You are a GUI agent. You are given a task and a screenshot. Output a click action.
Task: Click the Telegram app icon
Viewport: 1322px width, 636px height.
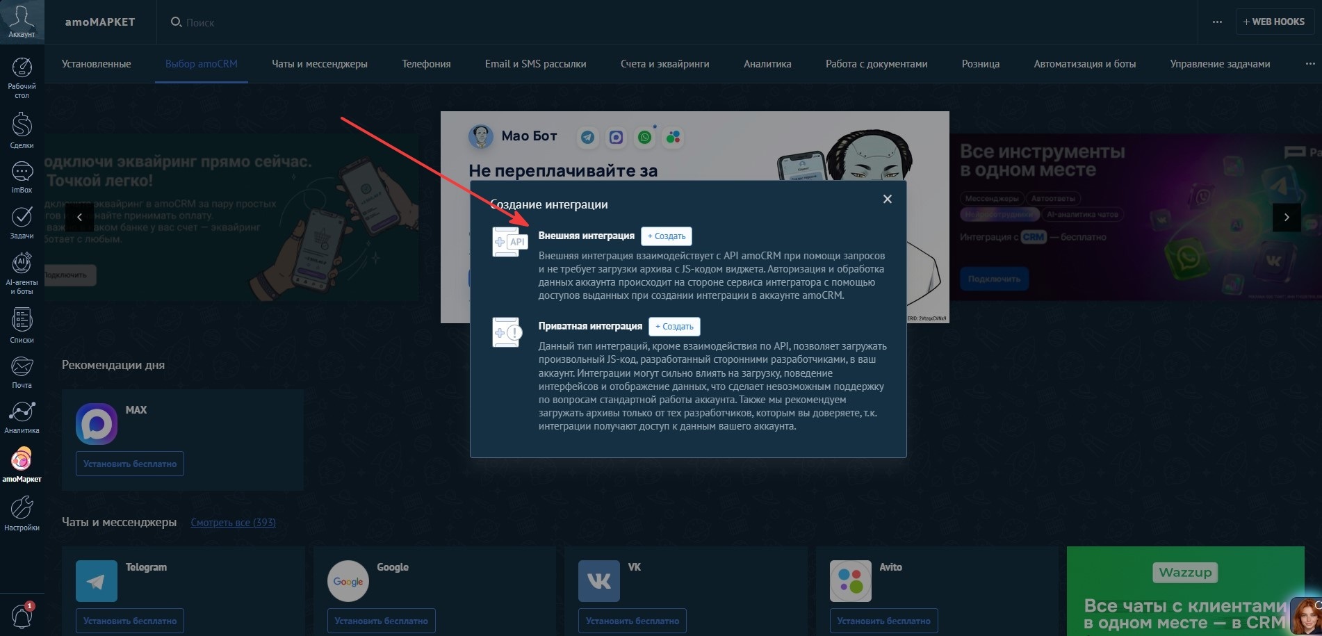tap(97, 581)
